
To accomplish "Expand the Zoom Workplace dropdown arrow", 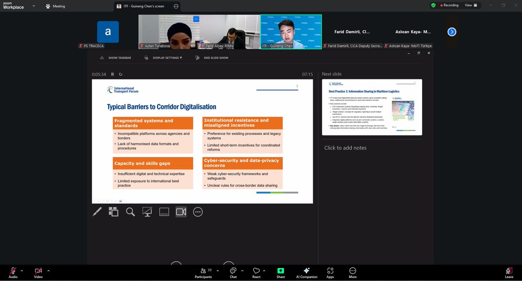I will pyautogui.click(x=33, y=6).
